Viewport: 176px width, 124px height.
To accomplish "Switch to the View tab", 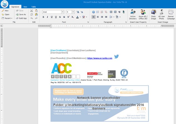I will 25,7.
